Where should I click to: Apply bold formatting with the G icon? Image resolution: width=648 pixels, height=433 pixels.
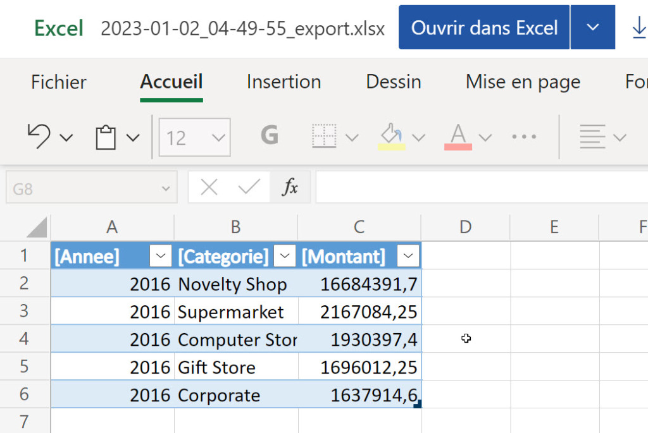[269, 135]
